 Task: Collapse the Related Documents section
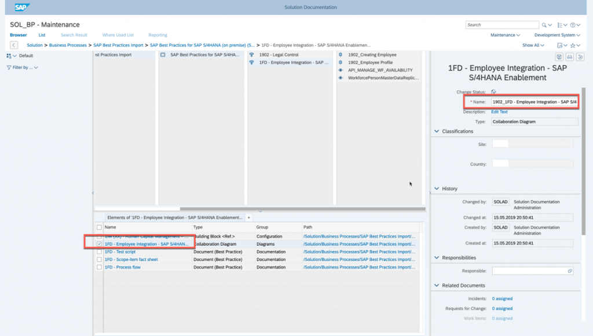(437, 286)
